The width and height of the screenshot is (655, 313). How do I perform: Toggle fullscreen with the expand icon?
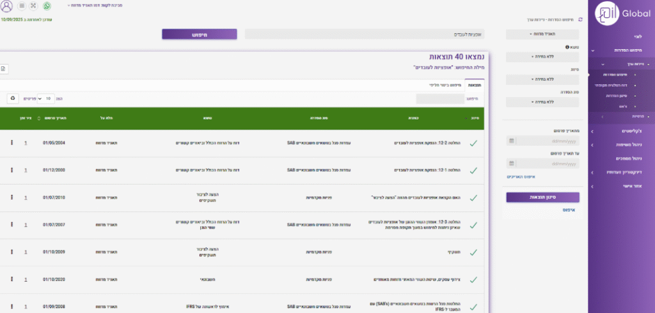click(35, 6)
